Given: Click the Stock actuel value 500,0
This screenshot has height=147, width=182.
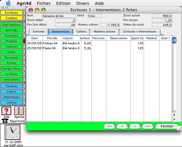Looking at the screenshot, I should [162, 16].
